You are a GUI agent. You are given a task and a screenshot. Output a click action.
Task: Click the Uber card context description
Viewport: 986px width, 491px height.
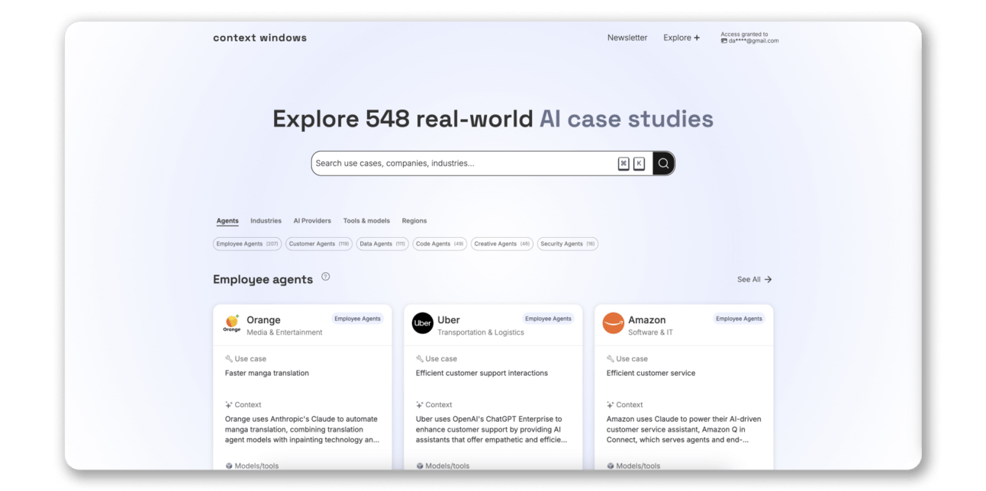492,429
